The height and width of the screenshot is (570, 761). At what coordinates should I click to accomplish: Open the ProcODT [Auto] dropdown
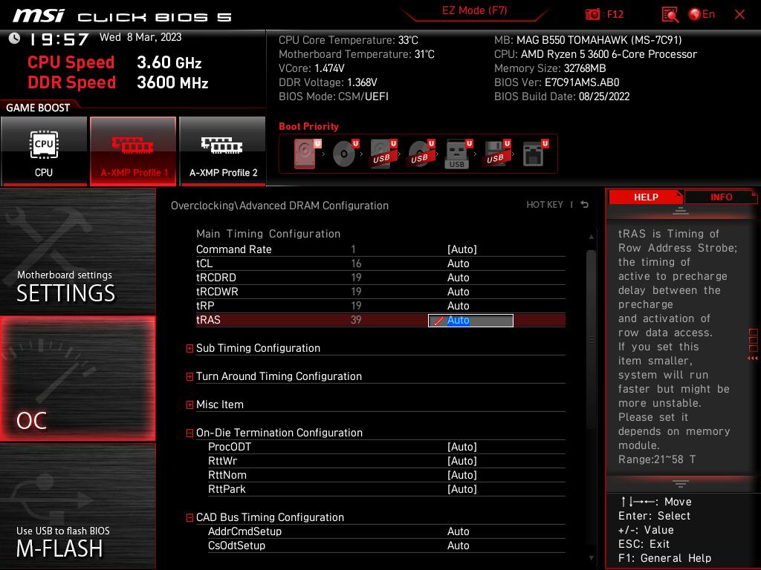[462, 446]
